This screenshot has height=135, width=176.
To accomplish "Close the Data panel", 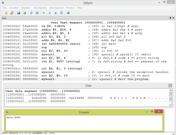I will (x=170, y=86).
